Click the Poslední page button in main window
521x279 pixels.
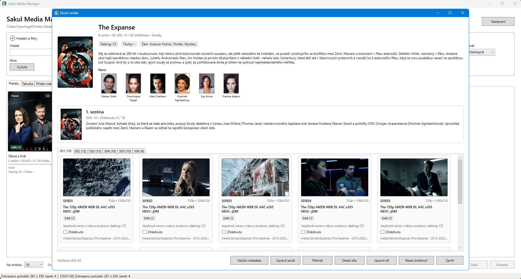pyautogui.click(x=502, y=265)
